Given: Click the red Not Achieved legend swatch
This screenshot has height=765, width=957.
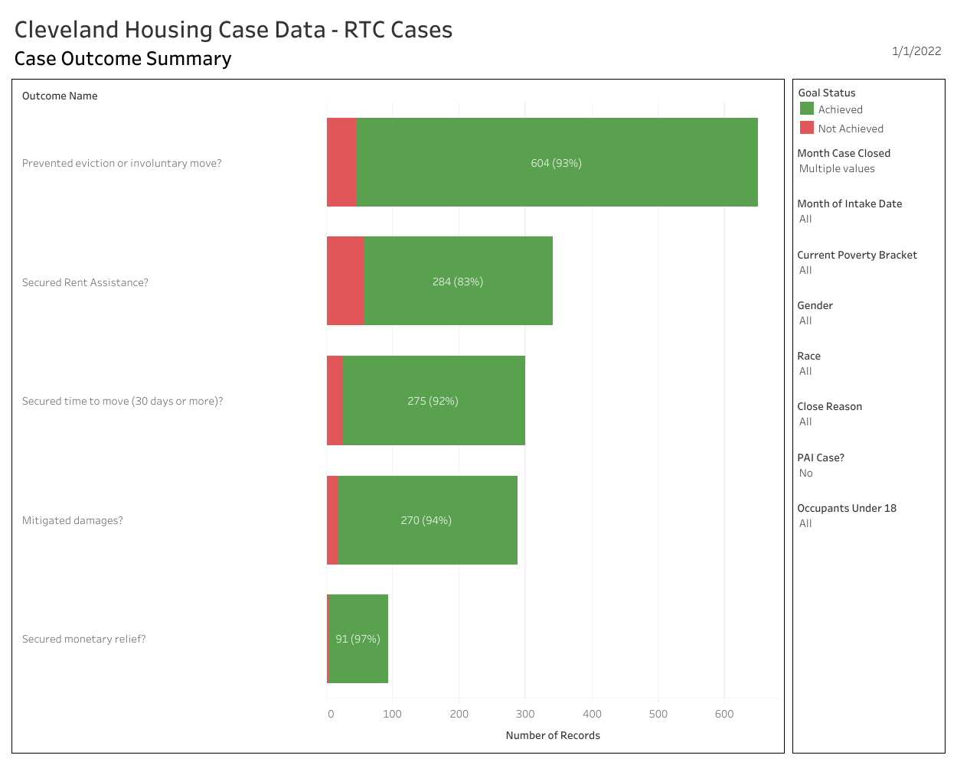Looking at the screenshot, I should [806, 129].
